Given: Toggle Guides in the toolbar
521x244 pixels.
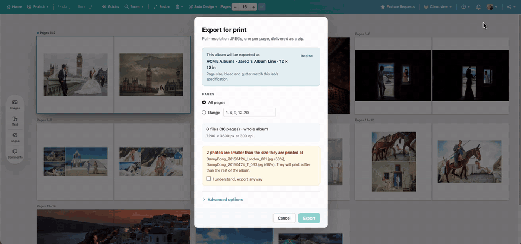Looking at the screenshot, I should pyautogui.click(x=110, y=6).
